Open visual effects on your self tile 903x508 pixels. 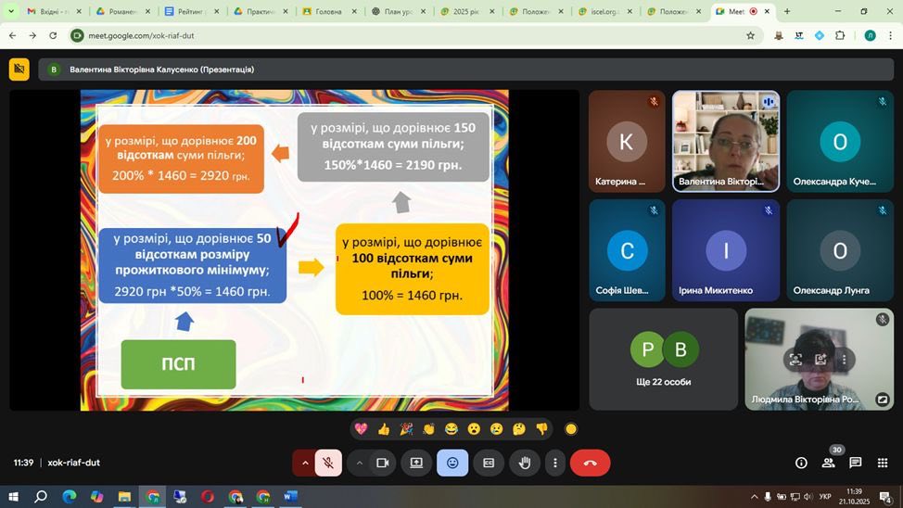pyautogui.click(x=820, y=360)
